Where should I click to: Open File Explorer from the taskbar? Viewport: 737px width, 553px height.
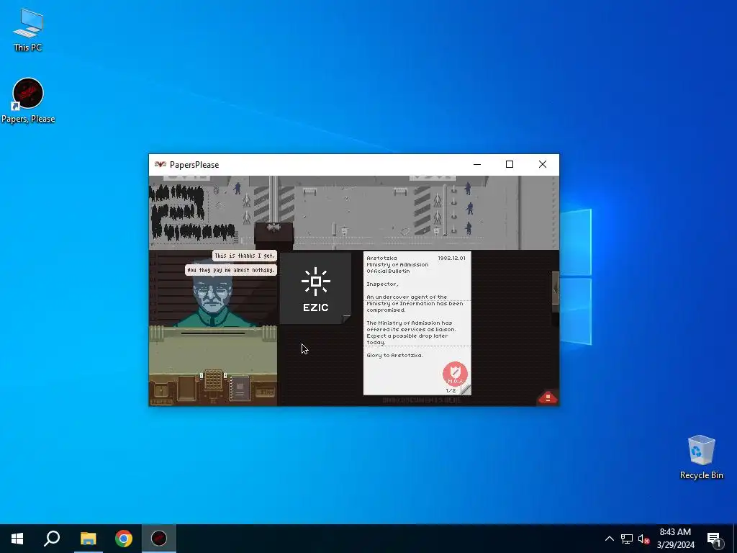pyautogui.click(x=88, y=539)
